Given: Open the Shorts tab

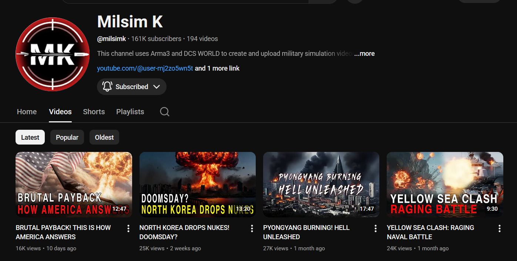Looking at the screenshot, I should 94,112.
